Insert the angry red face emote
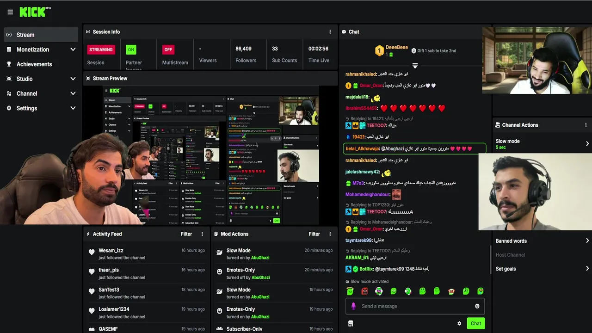 364,291
